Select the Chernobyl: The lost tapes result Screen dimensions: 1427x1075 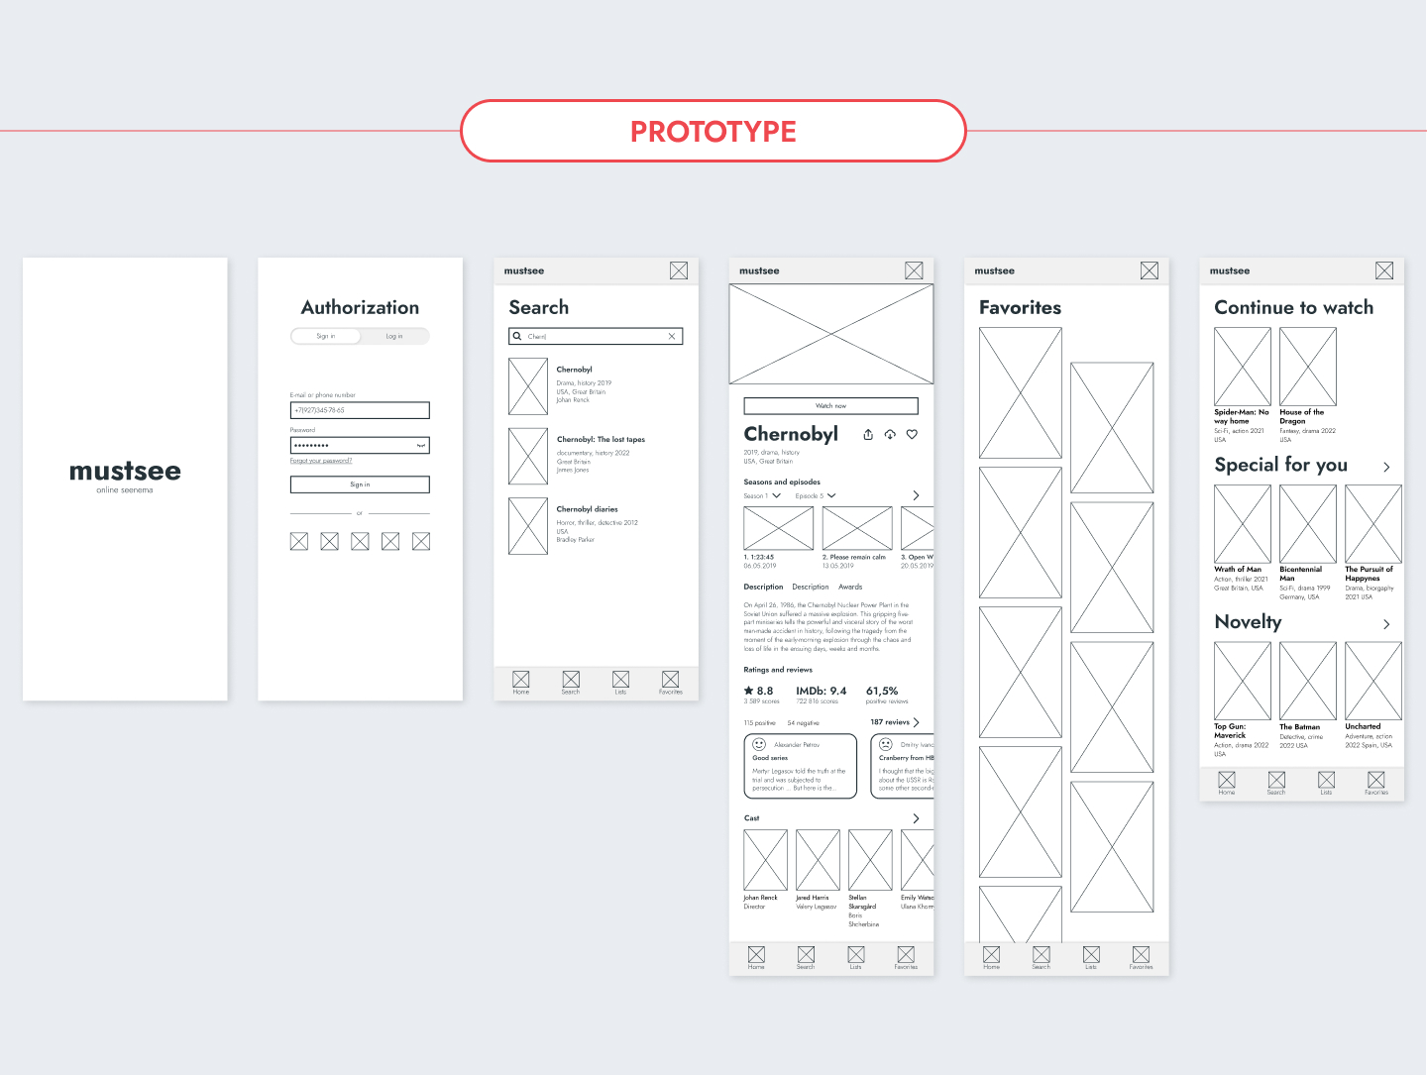point(601,440)
